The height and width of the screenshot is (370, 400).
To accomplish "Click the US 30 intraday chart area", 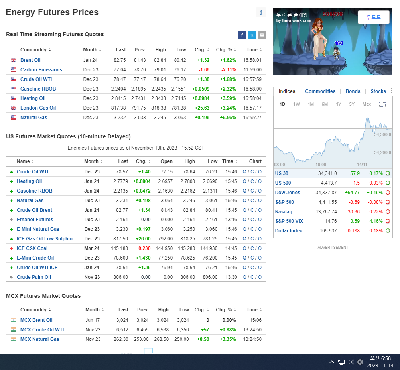I will click(x=333, y=140).
